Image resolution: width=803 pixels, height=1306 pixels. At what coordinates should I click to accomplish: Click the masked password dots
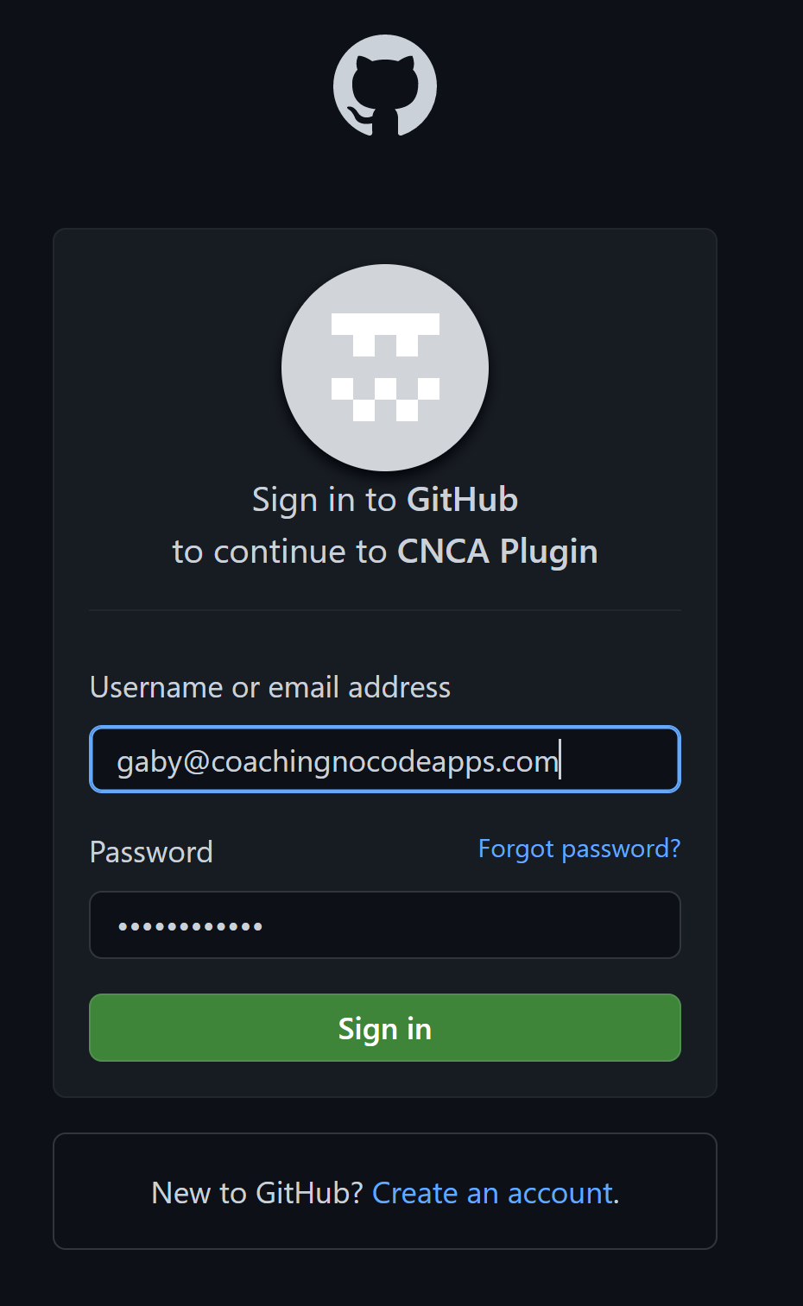point(190,926)
